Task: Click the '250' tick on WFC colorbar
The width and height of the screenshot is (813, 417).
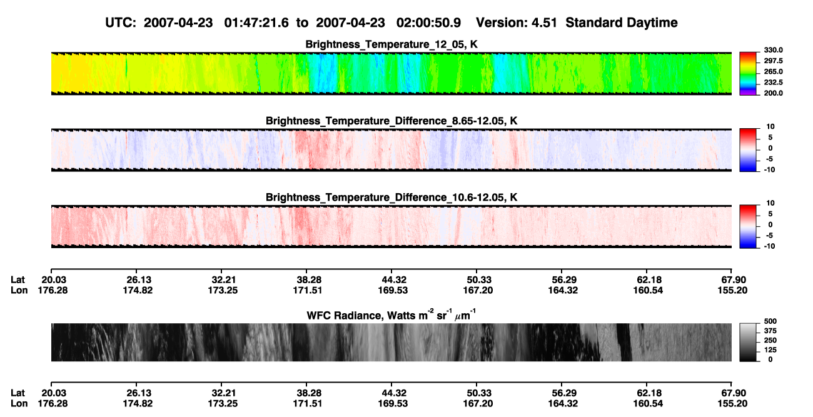Action: (x=772, y=339)
